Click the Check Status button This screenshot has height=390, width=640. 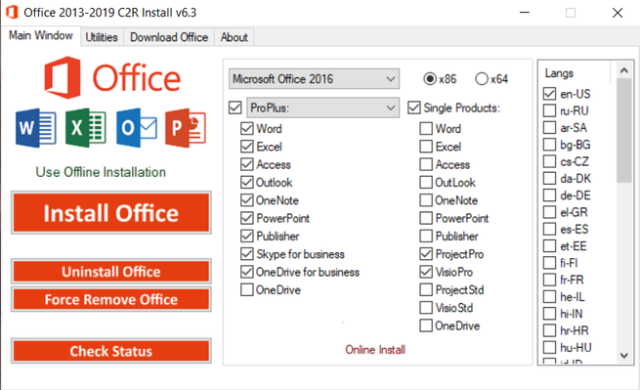[111, 351]
